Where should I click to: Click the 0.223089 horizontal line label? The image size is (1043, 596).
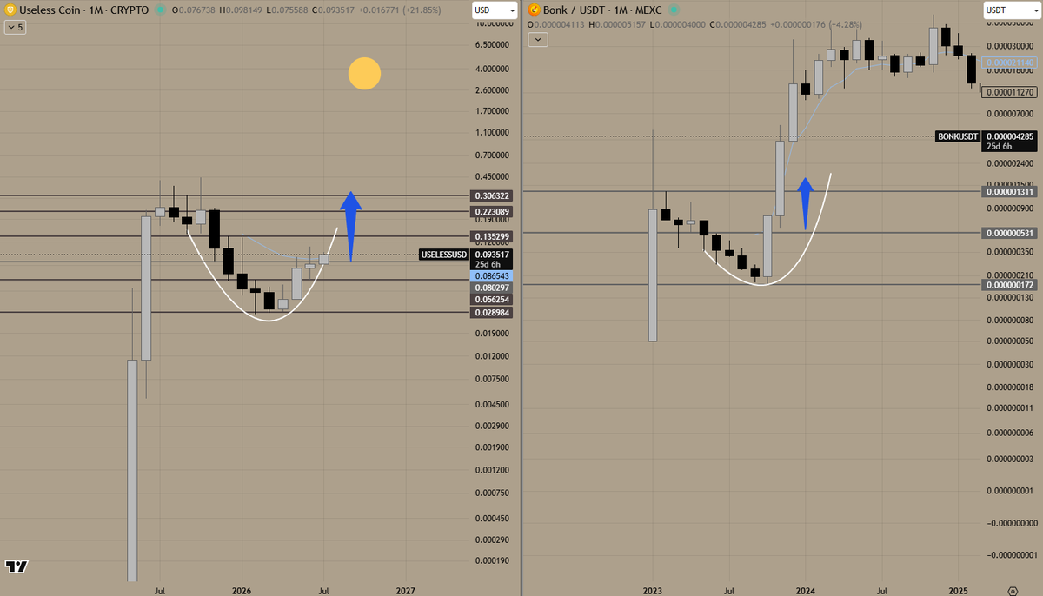coord(492,211)
